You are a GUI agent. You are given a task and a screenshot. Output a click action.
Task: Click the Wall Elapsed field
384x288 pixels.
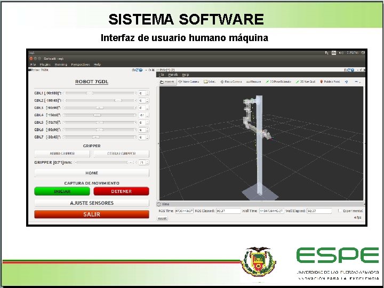(319, 211)
